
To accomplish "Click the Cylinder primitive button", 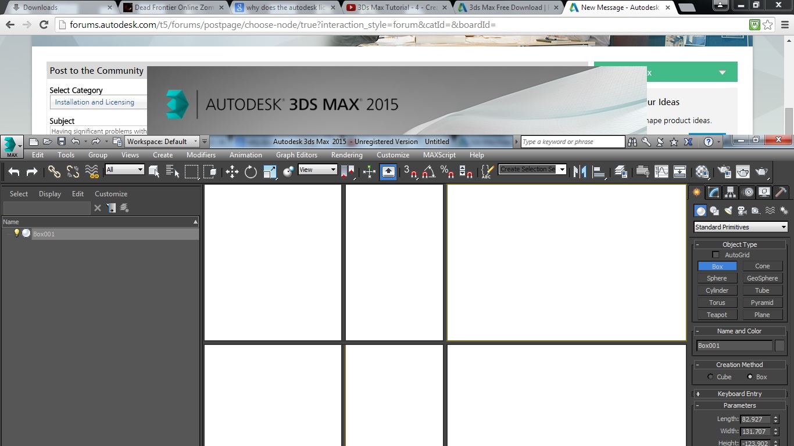I will pos(717,290).
